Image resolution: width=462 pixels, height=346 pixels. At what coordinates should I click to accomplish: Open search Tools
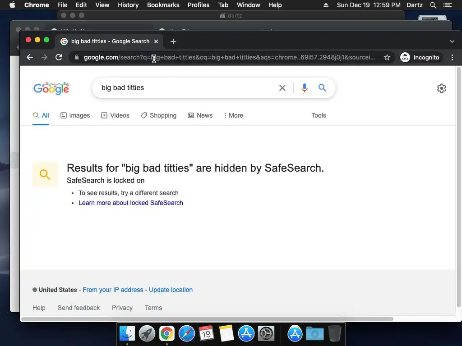pos(319,115)
